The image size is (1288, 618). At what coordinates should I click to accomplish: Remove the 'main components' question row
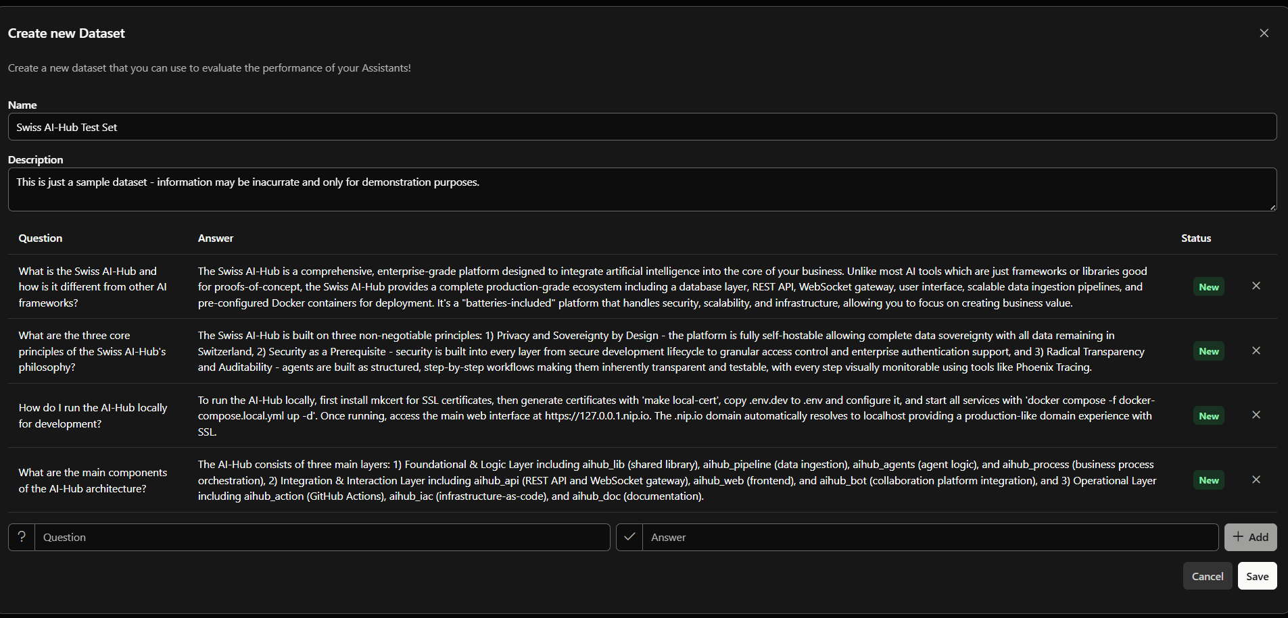click(1256, 480)
